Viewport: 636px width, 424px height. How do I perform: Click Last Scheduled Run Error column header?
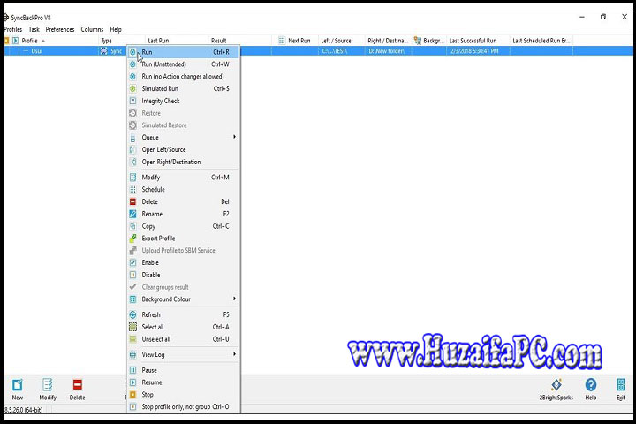[541, 41]
